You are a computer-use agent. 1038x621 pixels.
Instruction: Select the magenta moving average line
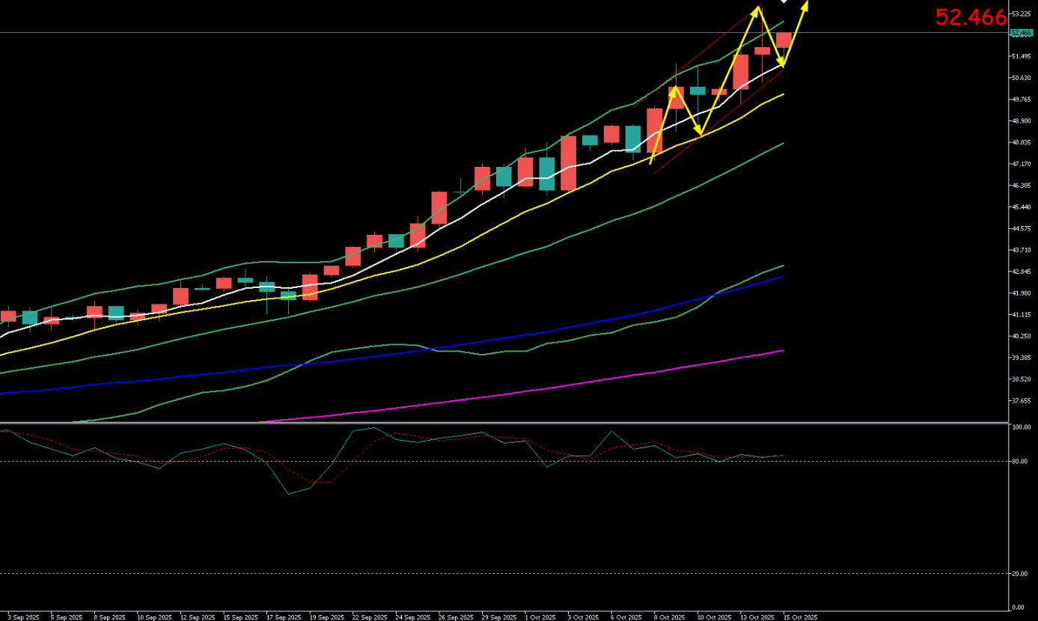[x=524, y=391]
